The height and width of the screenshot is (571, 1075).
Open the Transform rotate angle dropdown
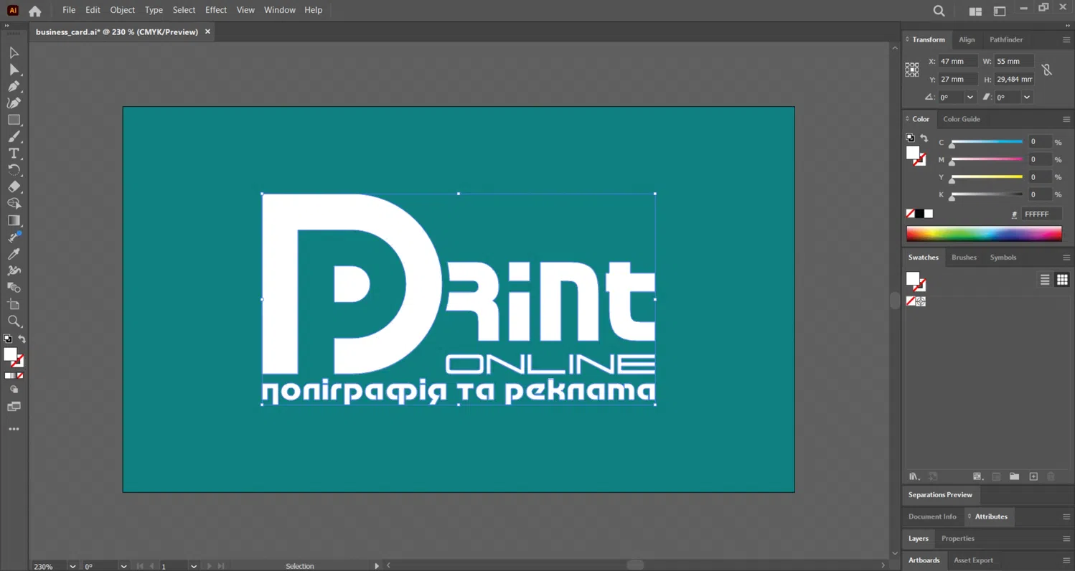[x=970, y=97]
